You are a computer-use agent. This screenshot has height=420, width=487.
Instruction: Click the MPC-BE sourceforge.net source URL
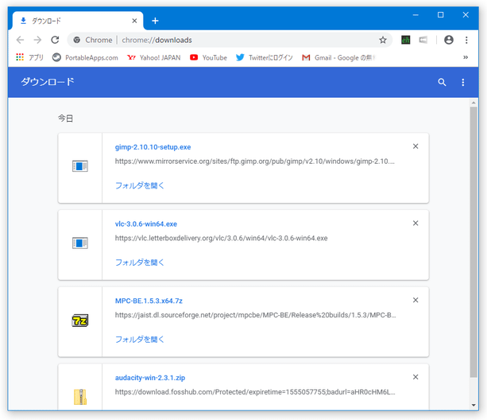tap(255, 315)
